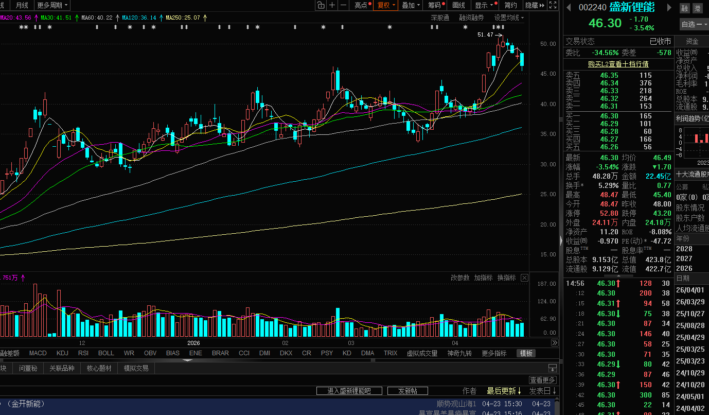The image size is (709, 415).
Task: Select the 核心题材 tab
Action: coord(99,368)
